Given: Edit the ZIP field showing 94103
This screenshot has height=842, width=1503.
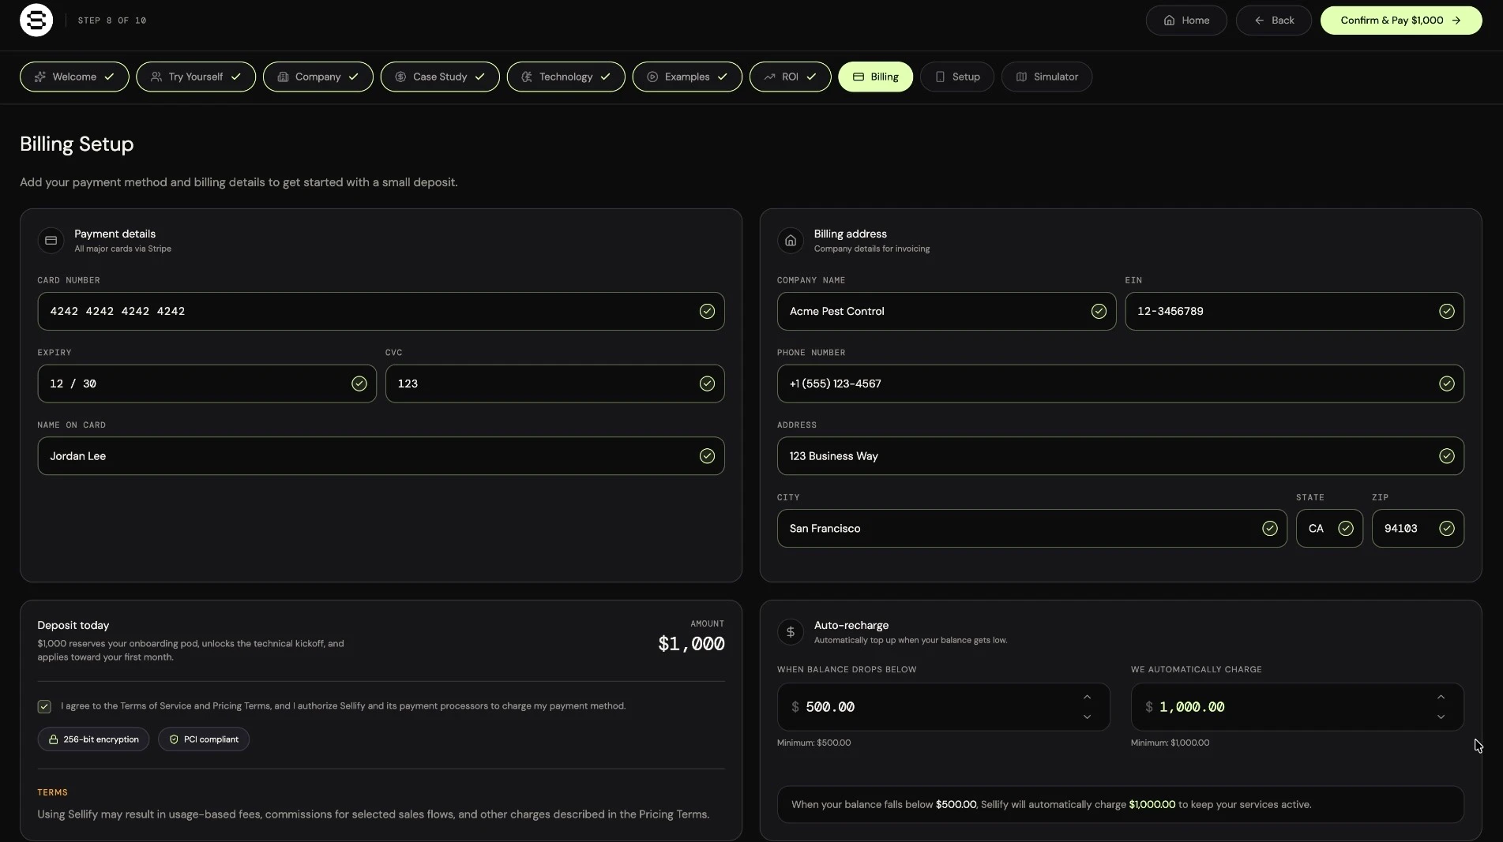Looking at the screenshot, I should pyautogui.click(x=1418, y=529).
